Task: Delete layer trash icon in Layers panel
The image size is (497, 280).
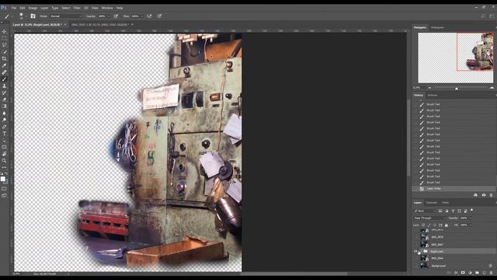Action: pos(491,273)
